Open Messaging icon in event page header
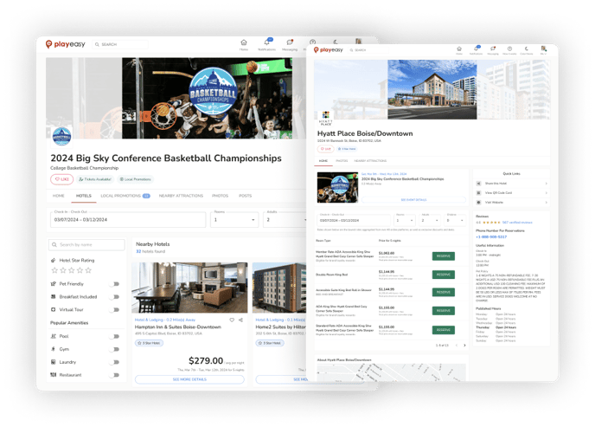Image resolution: width=595 pixels, height=427 pixels. [x=290, y=42]
